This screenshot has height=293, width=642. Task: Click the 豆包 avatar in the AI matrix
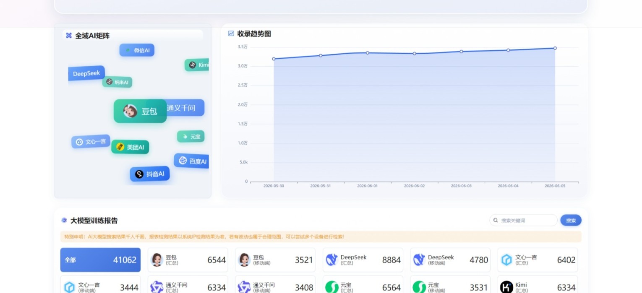[x=130, y=111]
